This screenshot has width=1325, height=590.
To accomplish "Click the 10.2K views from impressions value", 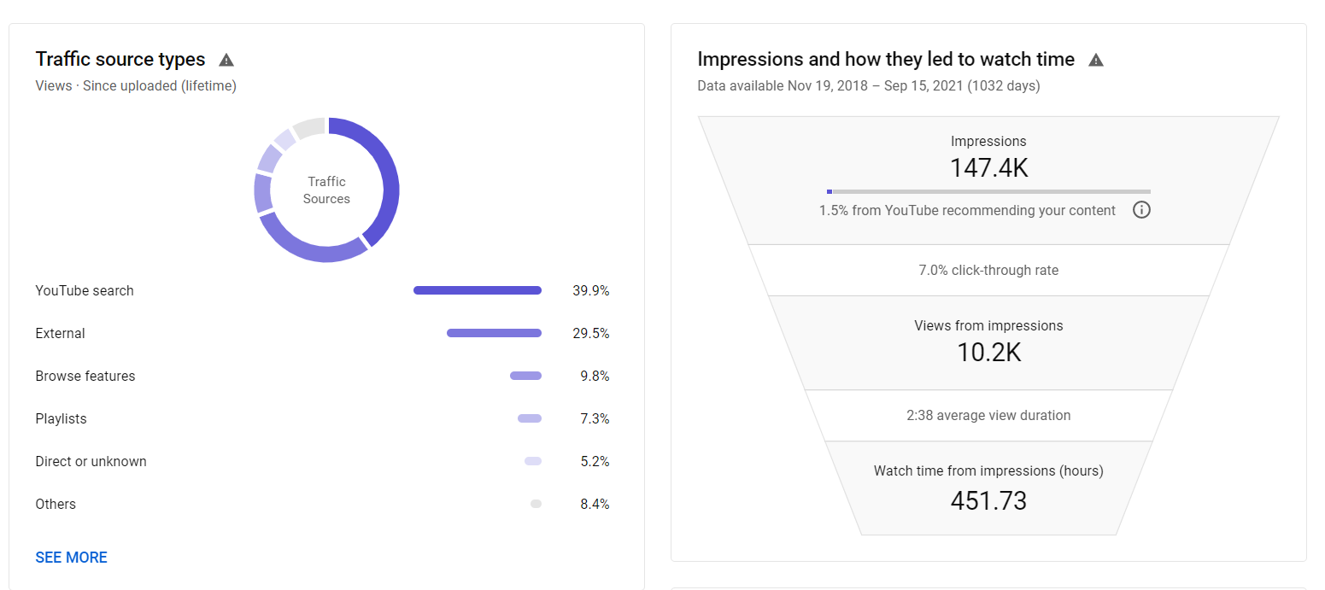I will [988, 352].
